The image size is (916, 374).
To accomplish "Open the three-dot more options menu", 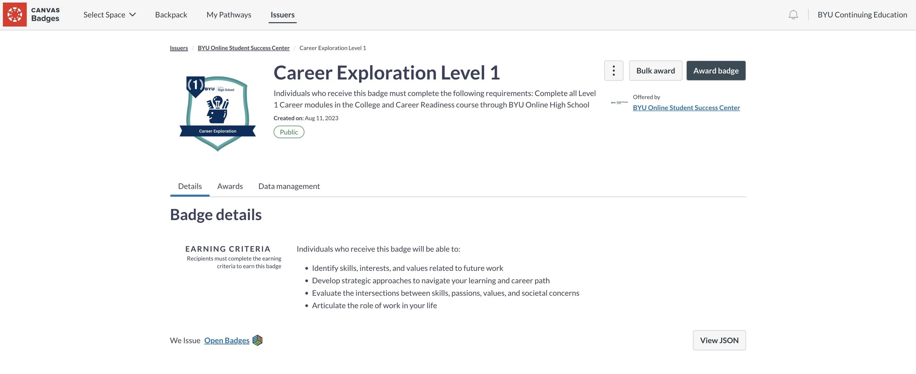I will tap(613, 71).
